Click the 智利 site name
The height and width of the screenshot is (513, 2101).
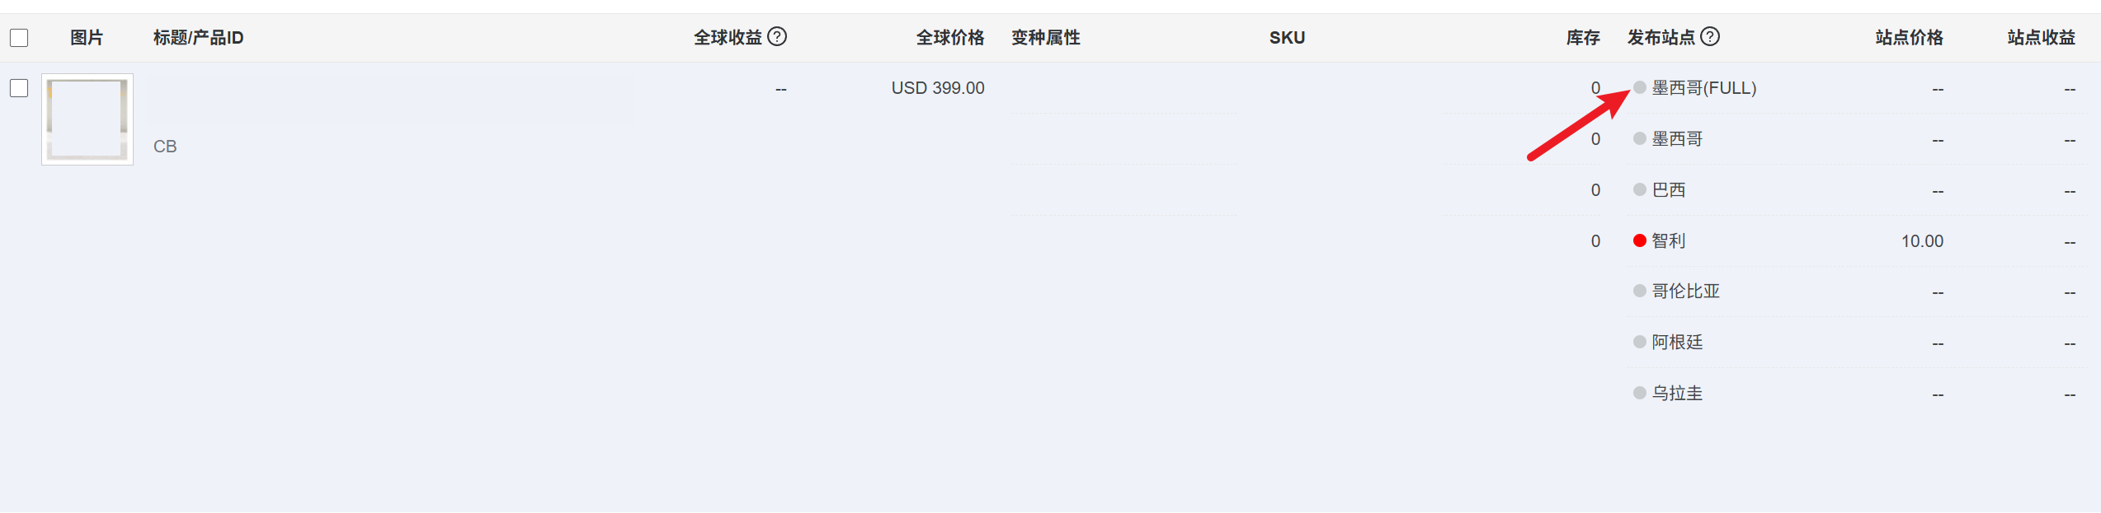pos(1669,240)
